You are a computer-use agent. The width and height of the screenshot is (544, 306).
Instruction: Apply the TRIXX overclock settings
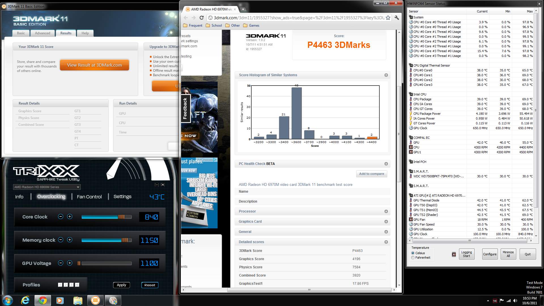coord(121,285)
